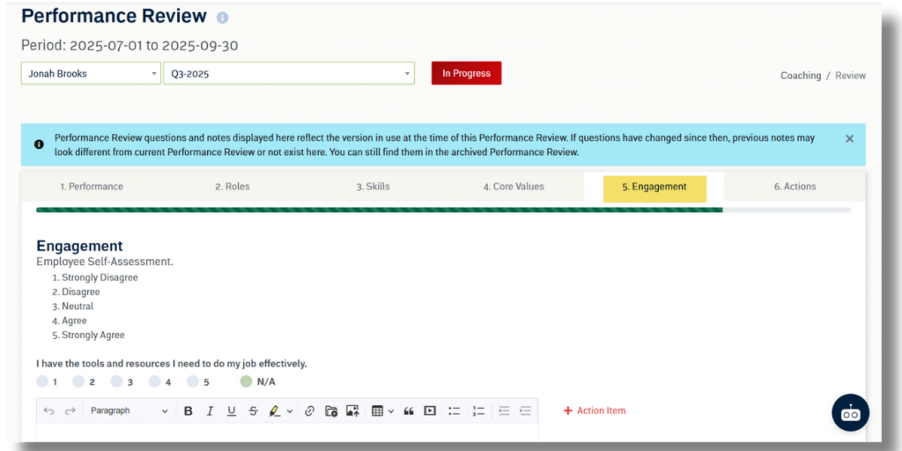Go to the 6. Actions tab
The image size is (902, 451).
coord(795,187)
